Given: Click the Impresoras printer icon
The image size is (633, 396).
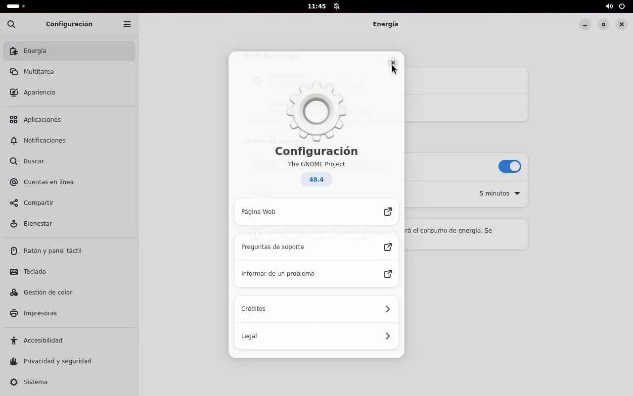Looking at the screenshot, I should click(x=14, y=313).
